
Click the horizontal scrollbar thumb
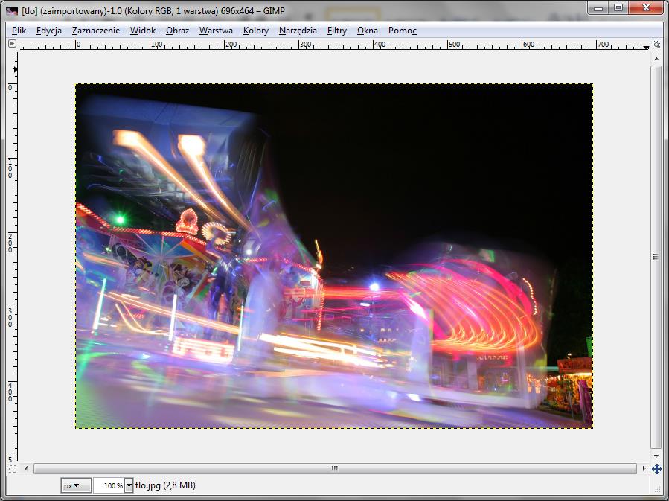coord(335,468)
